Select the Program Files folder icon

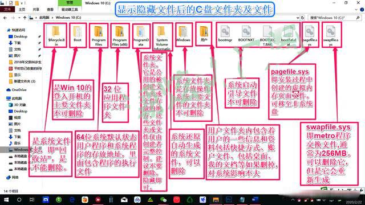click(x=99, y=32)
